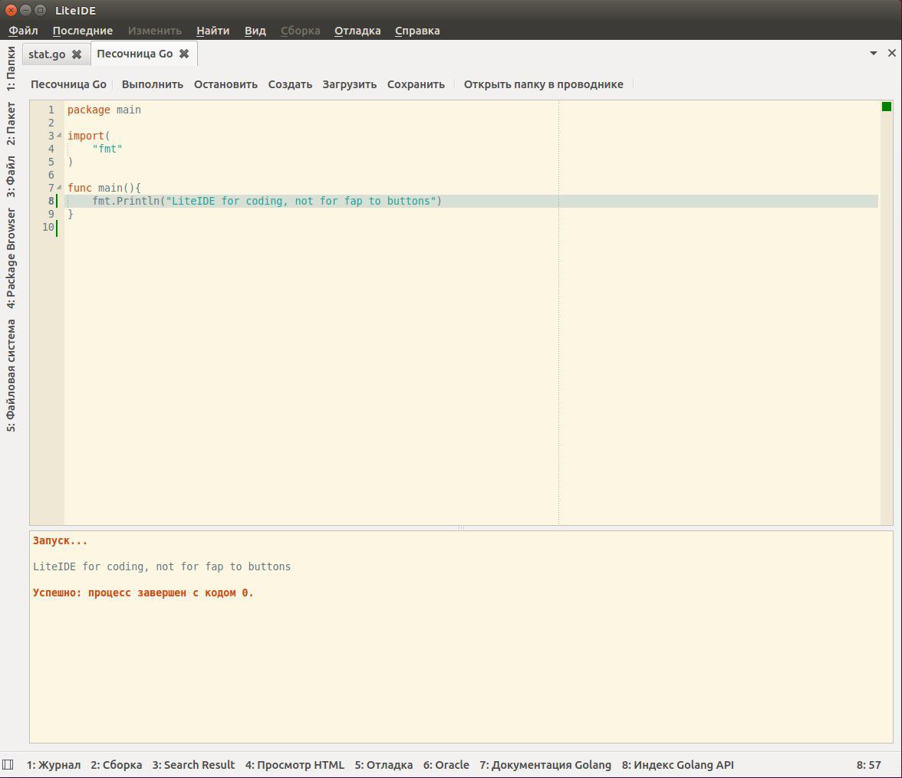Viewport: 902px width, 778px height.
Task: Click the splitter handle between editor and output
Action: [461, 528]
